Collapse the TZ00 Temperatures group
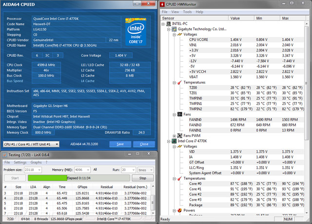The width and height of the screenshot is (312, 224). tap(174, 83)
